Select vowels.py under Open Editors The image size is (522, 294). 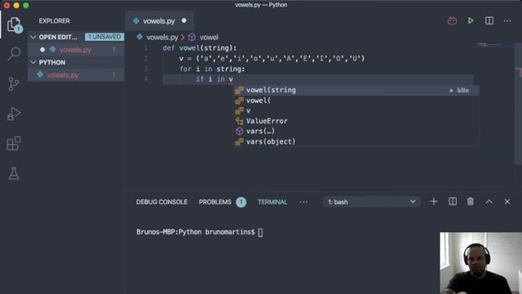point(76,50)
